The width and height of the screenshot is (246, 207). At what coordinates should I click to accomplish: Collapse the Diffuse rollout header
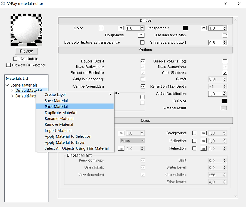(146, 20)
